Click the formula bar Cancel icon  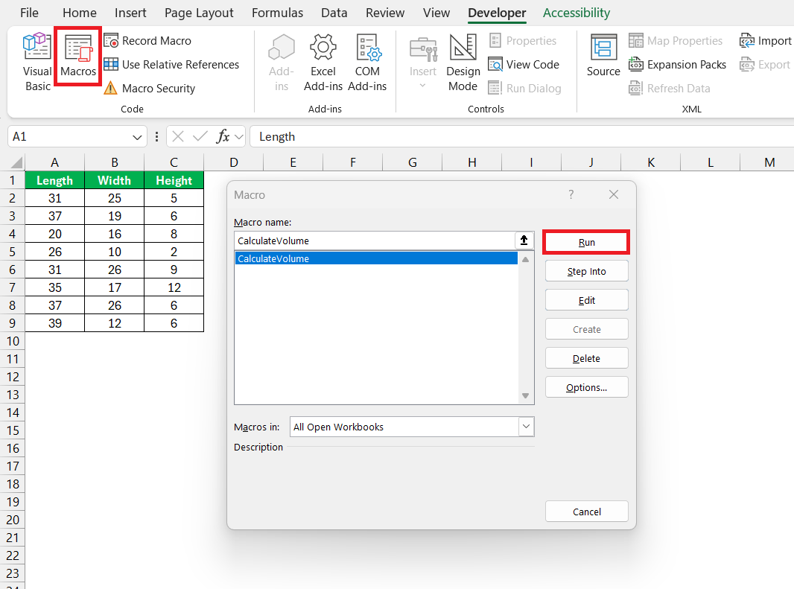pyautogui.click(x=178, y=136)
